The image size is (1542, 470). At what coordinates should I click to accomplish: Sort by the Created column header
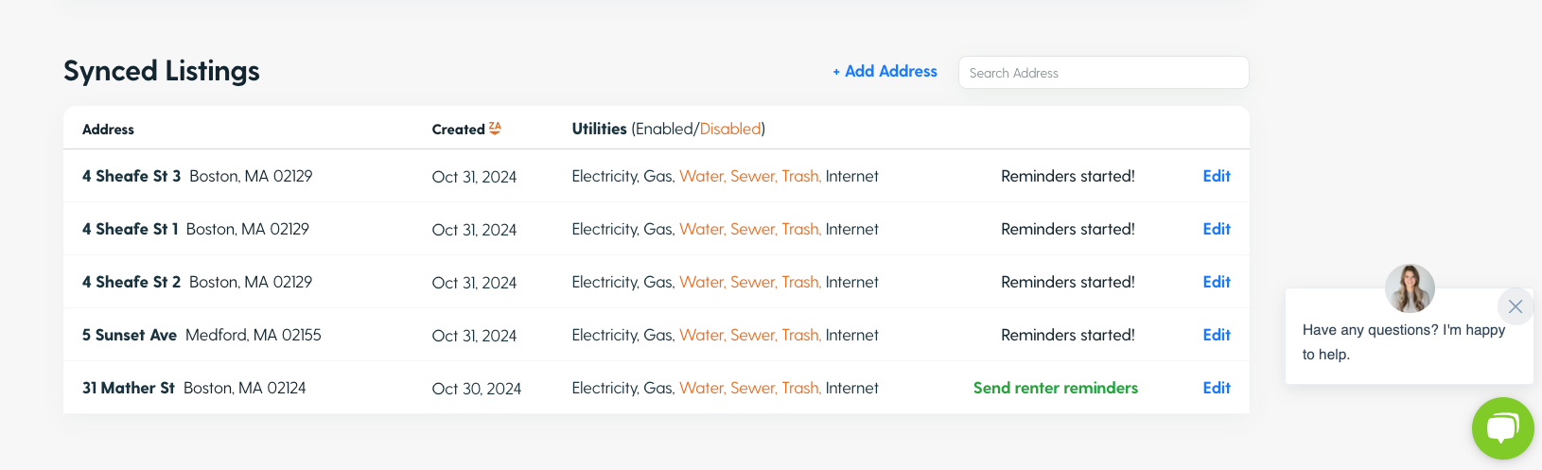pos(458,130)
